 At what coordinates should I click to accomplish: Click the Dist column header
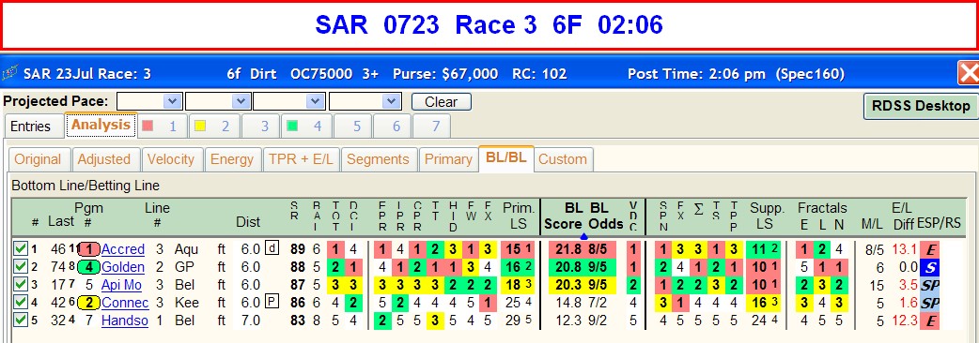[248, 222]
